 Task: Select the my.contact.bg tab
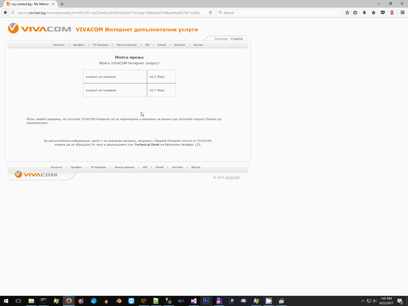pos(31,4)
